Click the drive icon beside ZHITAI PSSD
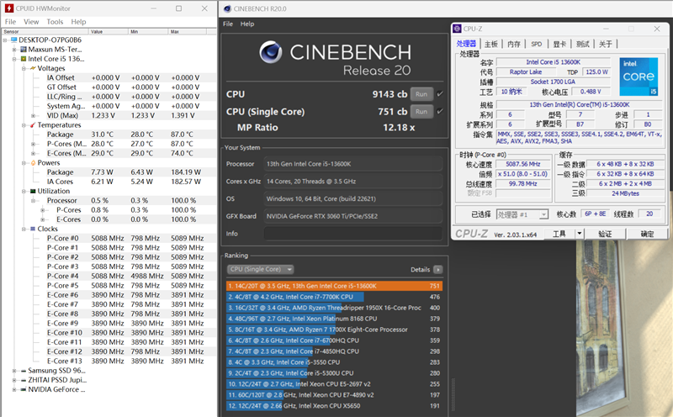The image size is (673, 417). [x=24, y=380]
